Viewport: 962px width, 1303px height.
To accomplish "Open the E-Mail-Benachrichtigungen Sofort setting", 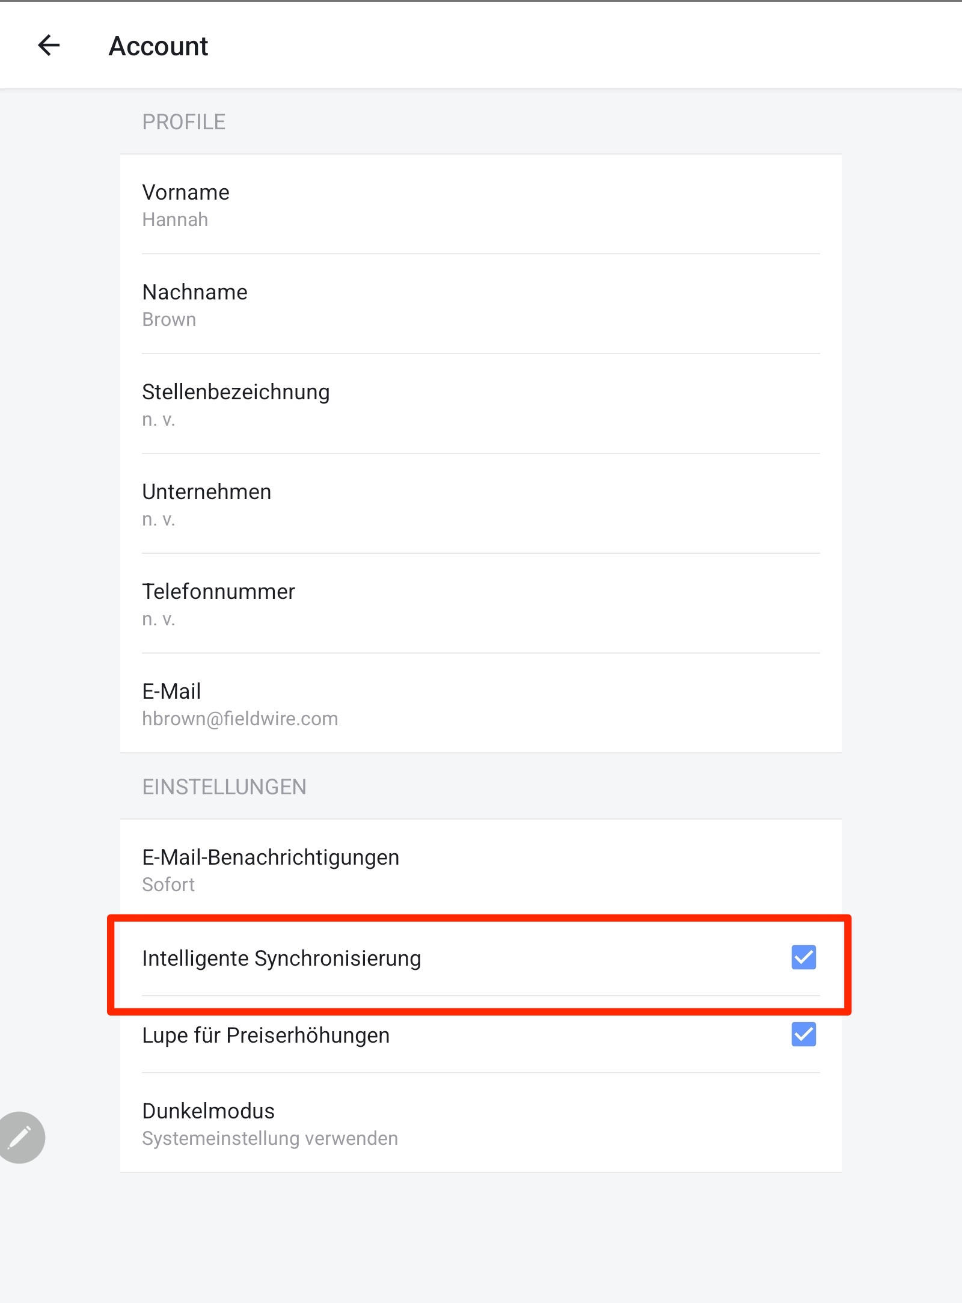I will [x=481, y=869].
